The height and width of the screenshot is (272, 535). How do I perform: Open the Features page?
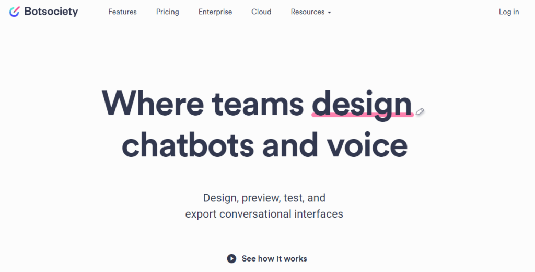tap(122, 12)
